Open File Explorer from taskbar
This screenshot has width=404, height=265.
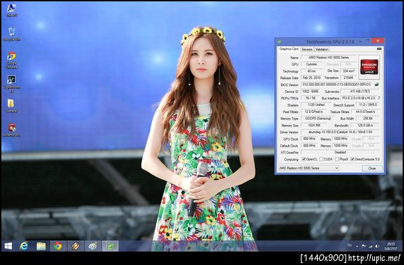(41, 246)
